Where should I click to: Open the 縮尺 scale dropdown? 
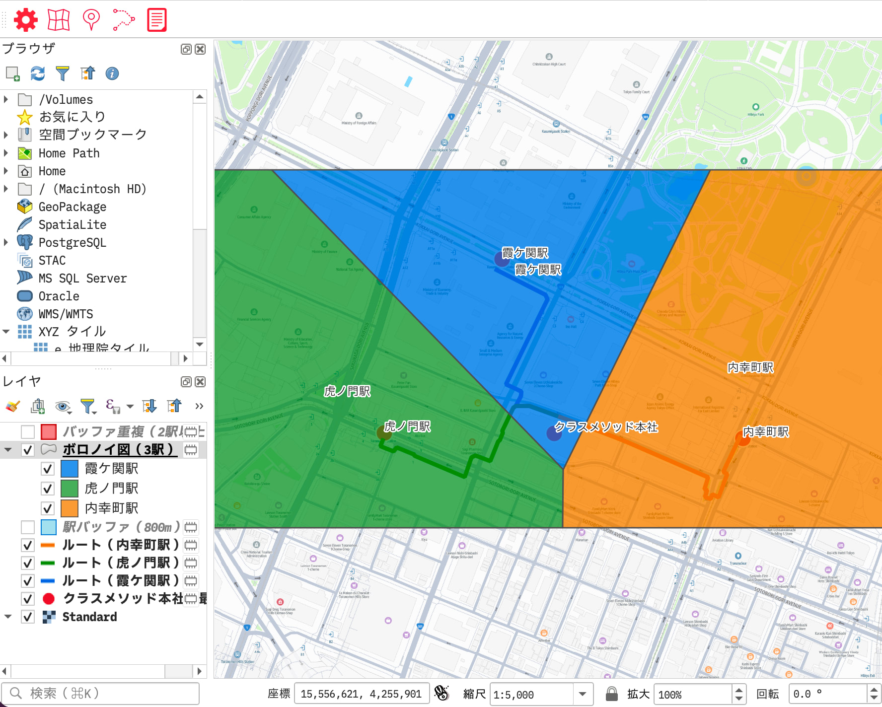[x=583, y=694]
